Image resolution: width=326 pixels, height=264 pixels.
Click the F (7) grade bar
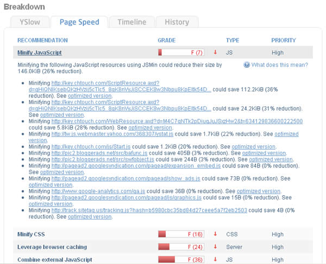point(181,53)
